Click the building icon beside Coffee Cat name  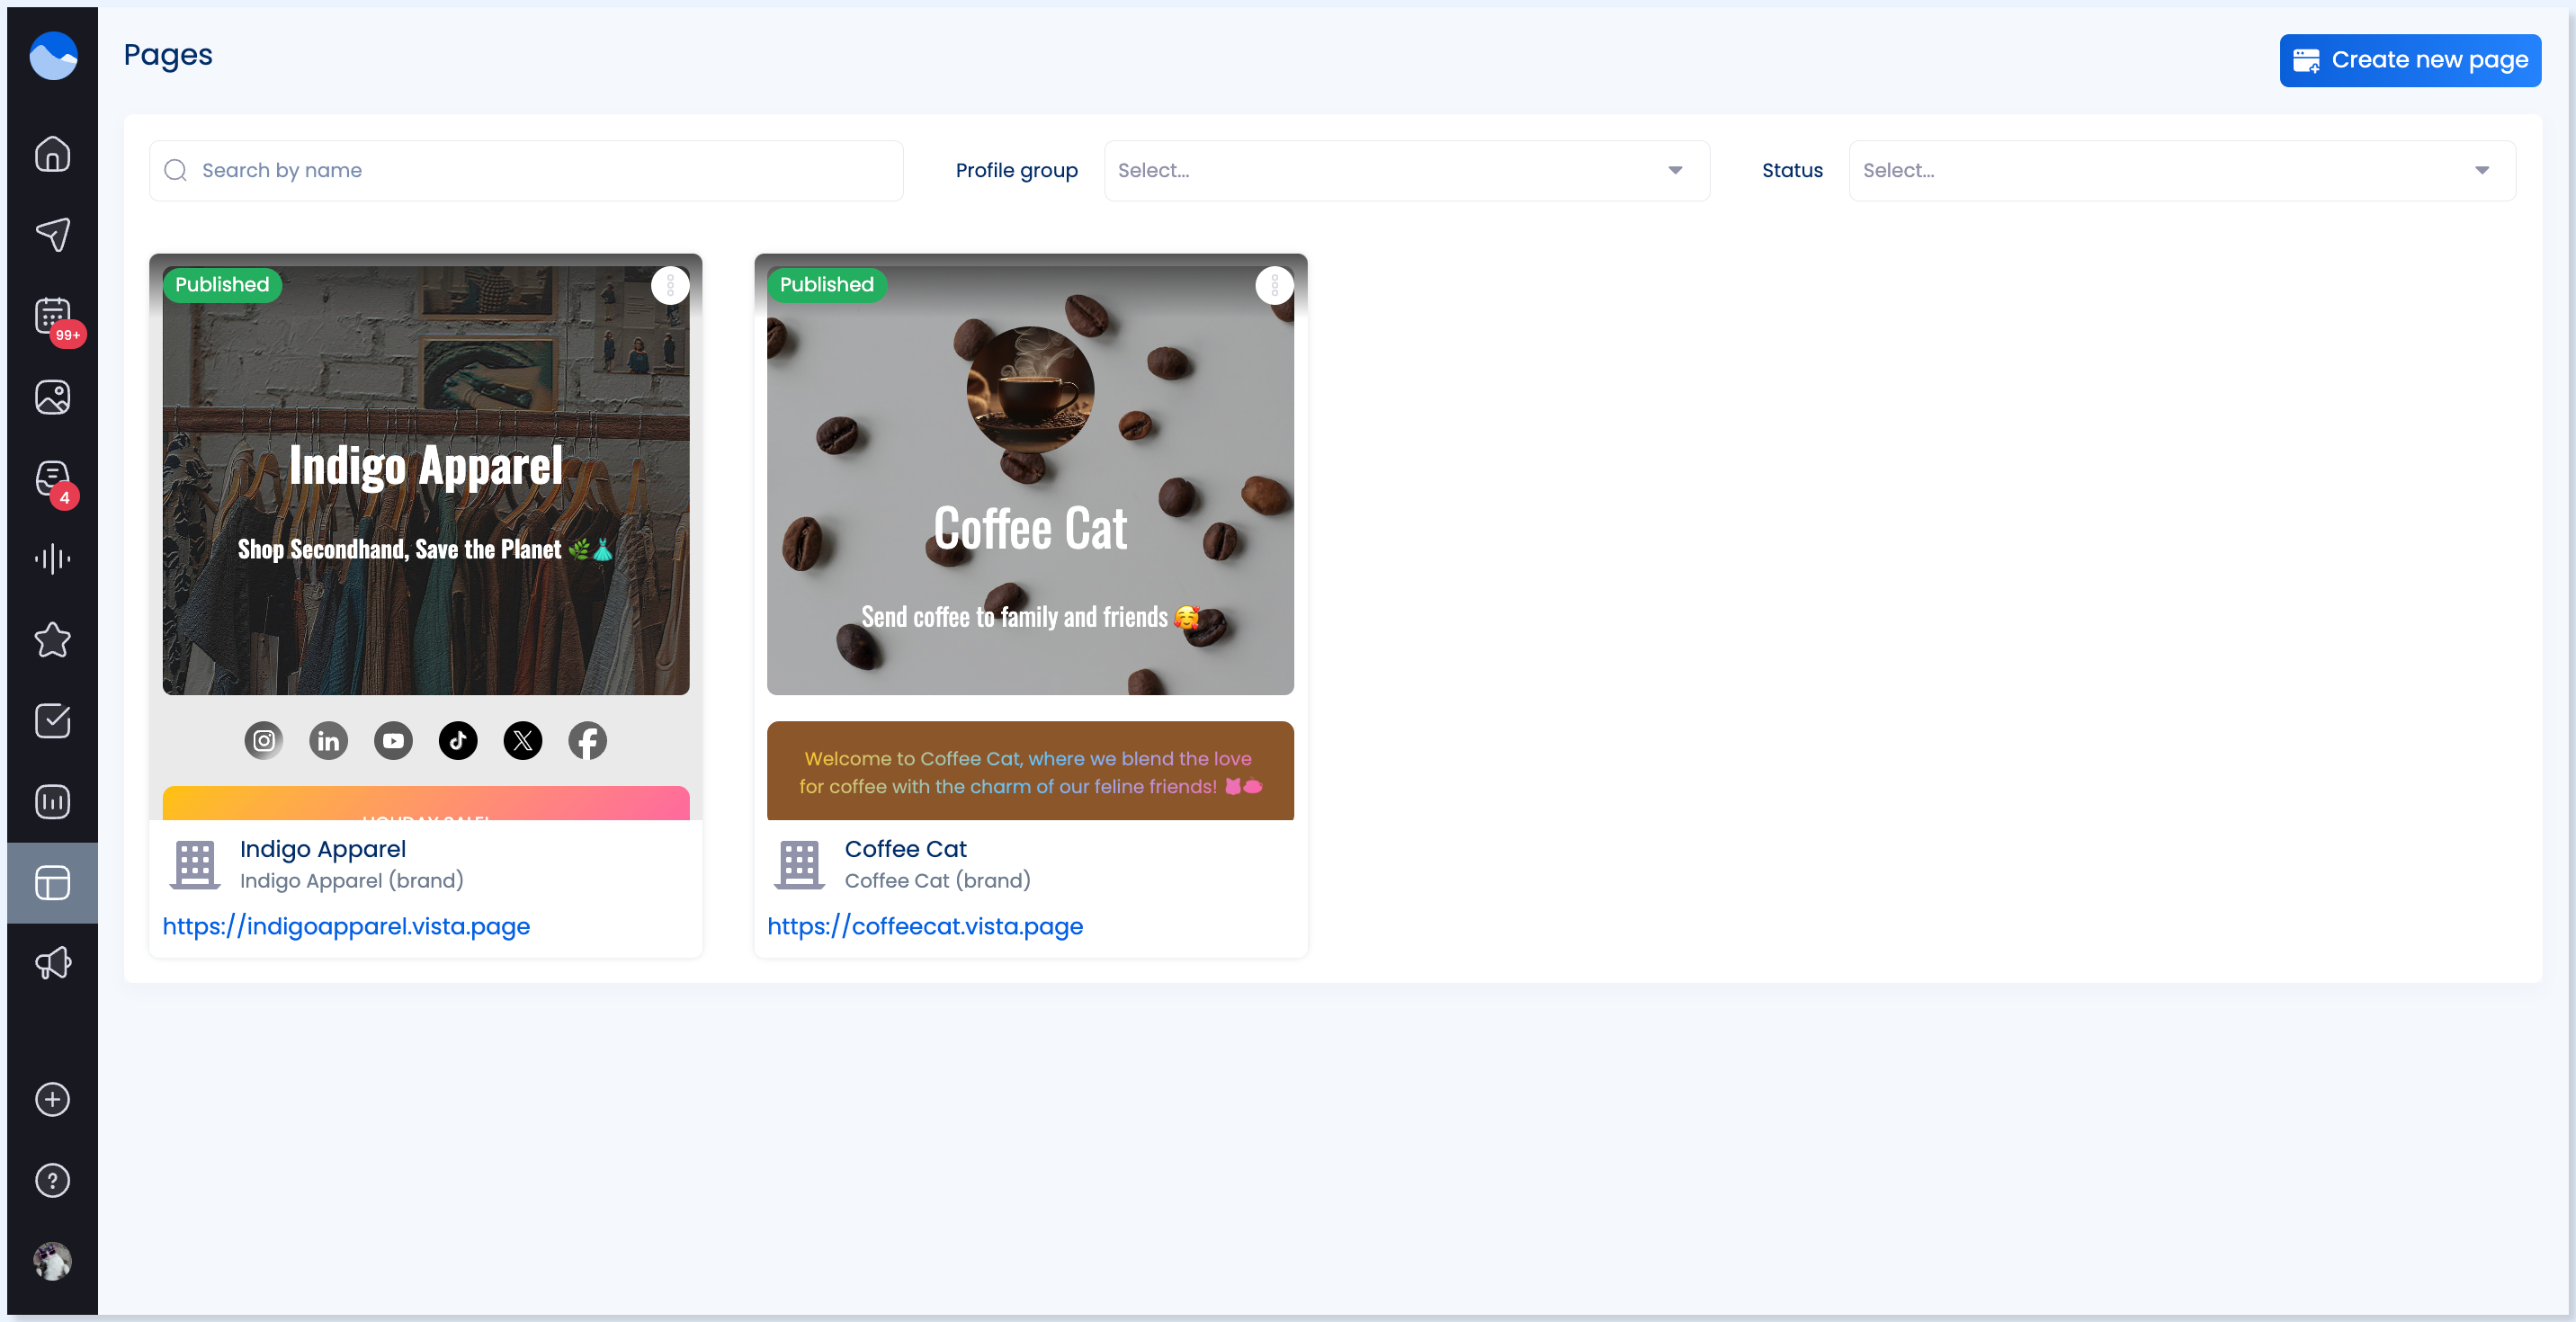coord(799,865)
